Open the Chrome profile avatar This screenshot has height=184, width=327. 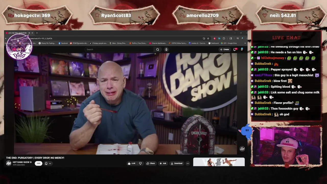click(x=242, y=38)
